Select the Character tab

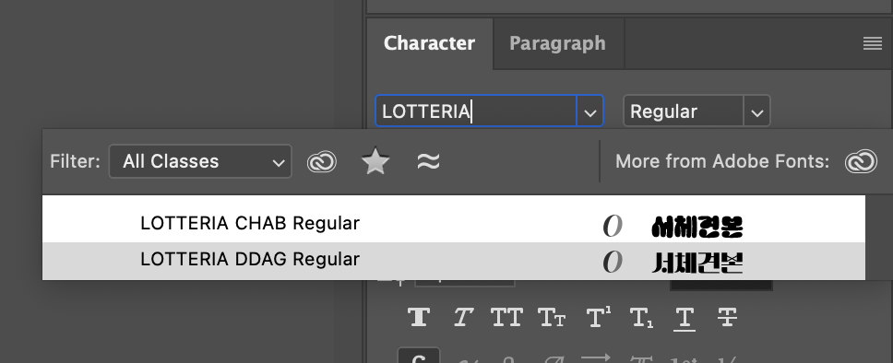[429, 43]
